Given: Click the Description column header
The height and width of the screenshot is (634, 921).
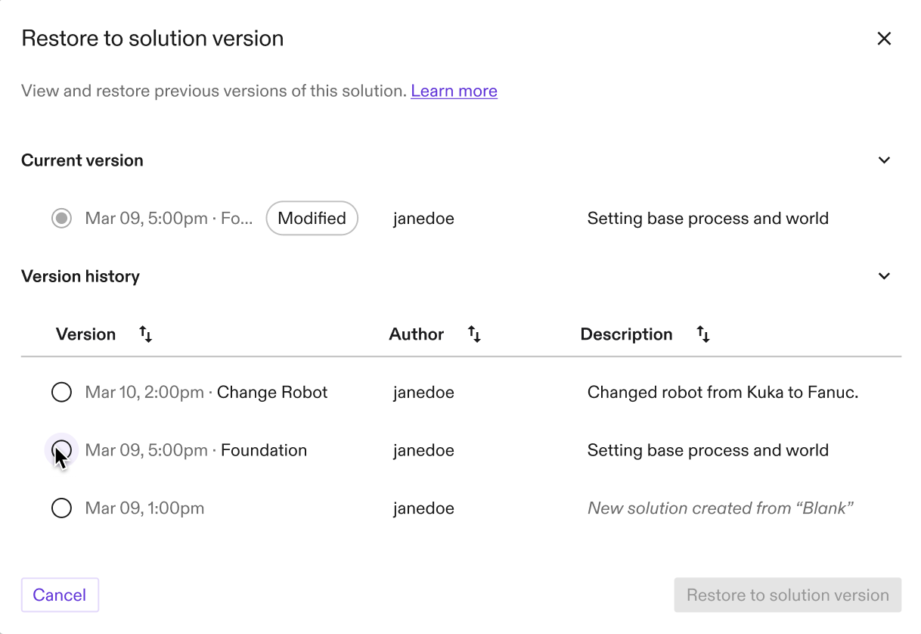Looking at the screenshot, I should pos(626,334).
